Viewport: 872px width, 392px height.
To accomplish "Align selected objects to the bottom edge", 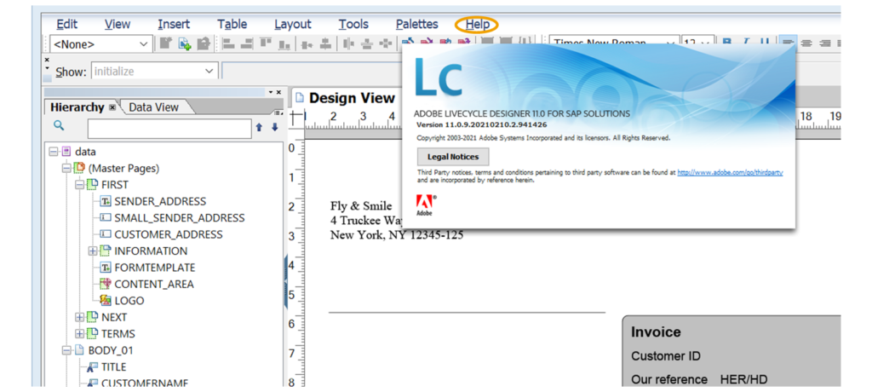I will tap(284, 43).
